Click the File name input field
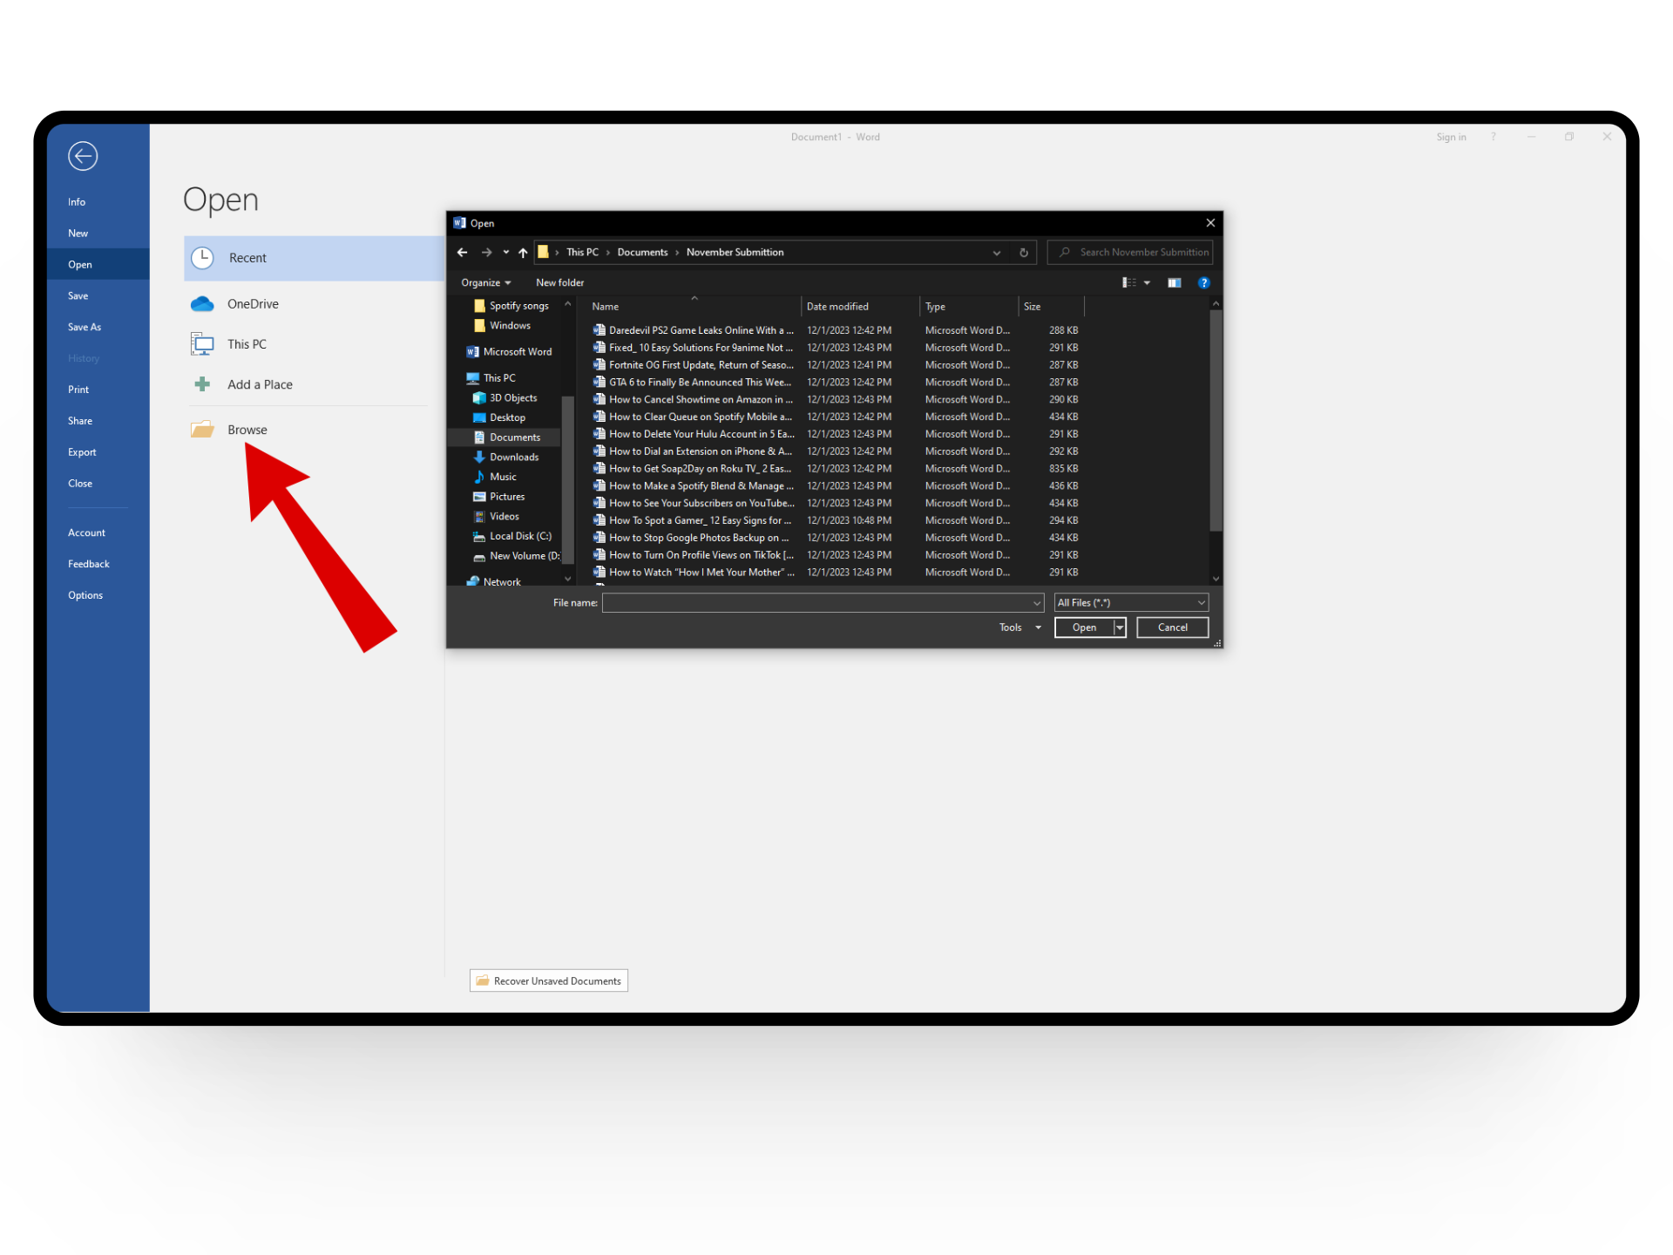The width and height of the screenshot is (1673, 1255). click(x=816, y=602)
